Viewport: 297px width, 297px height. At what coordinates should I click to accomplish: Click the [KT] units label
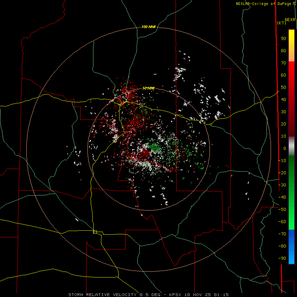(282, 23)
